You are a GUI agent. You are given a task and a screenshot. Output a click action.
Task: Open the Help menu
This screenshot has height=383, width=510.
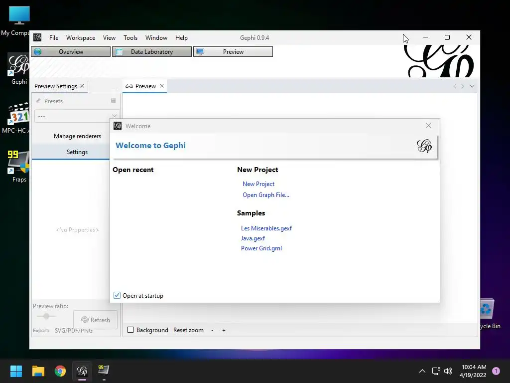181,38
